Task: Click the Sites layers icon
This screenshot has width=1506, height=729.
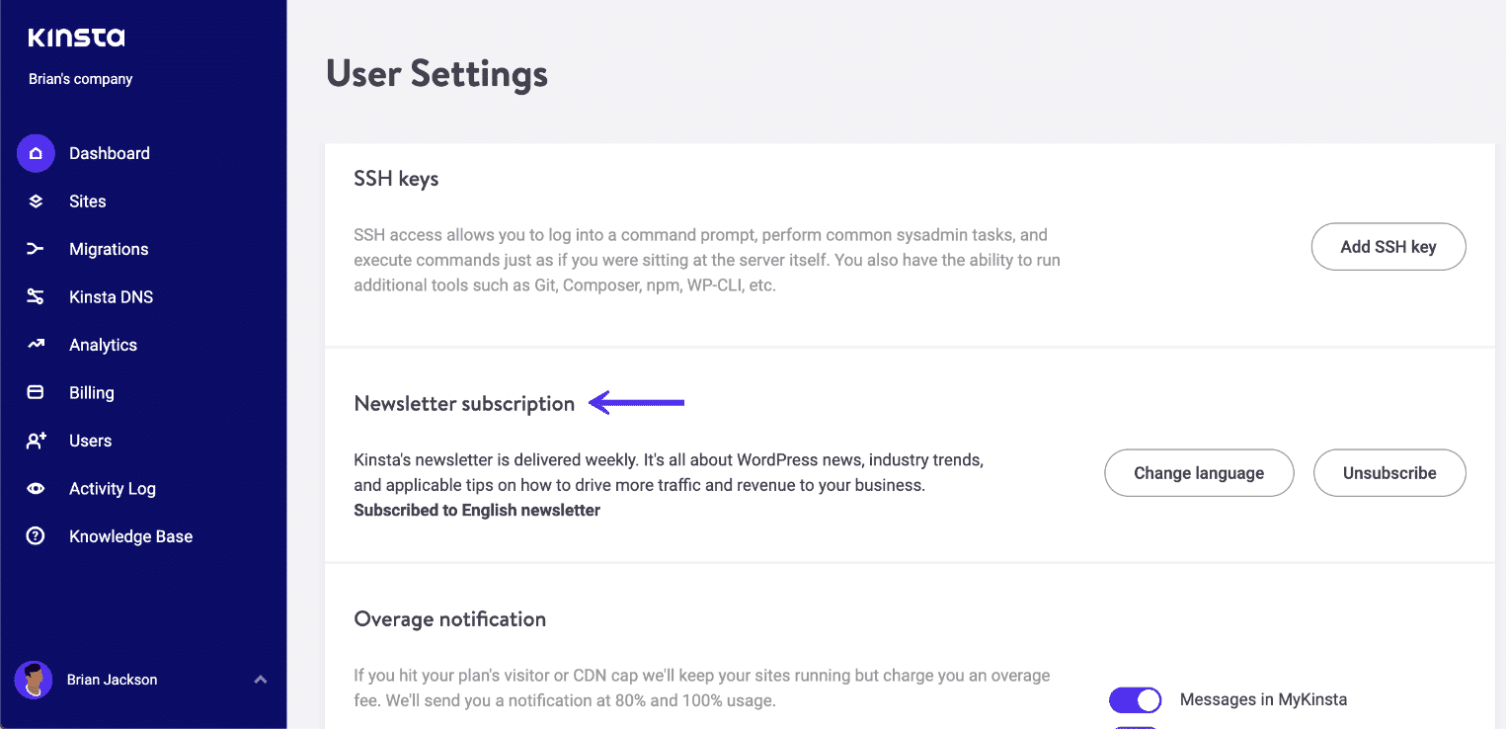Action: (x=36, y=202)
